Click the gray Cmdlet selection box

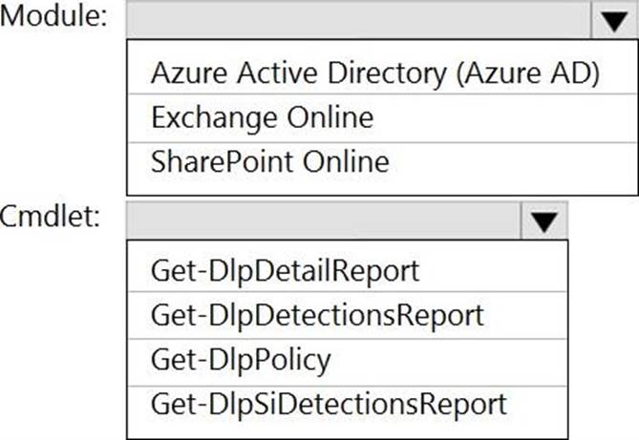pos(323,221)
